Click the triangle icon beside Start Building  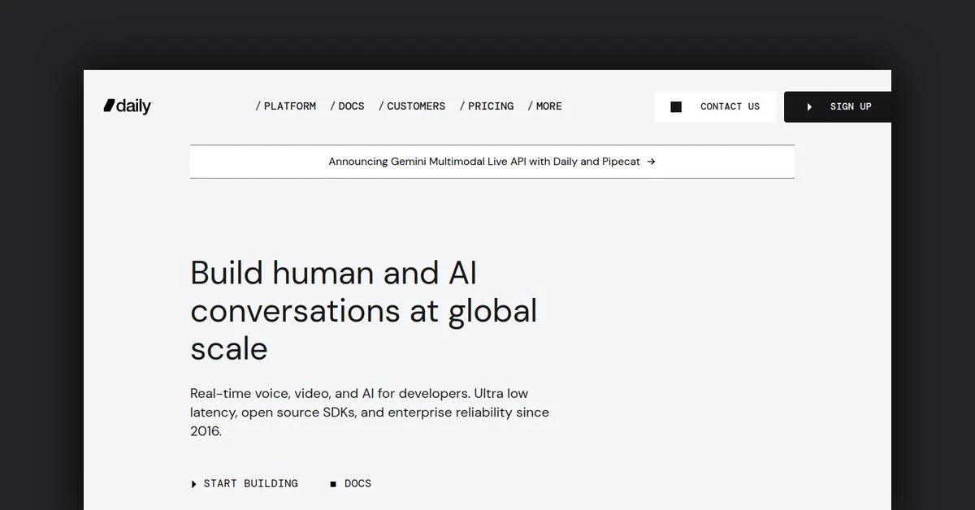tap(193, 484)
